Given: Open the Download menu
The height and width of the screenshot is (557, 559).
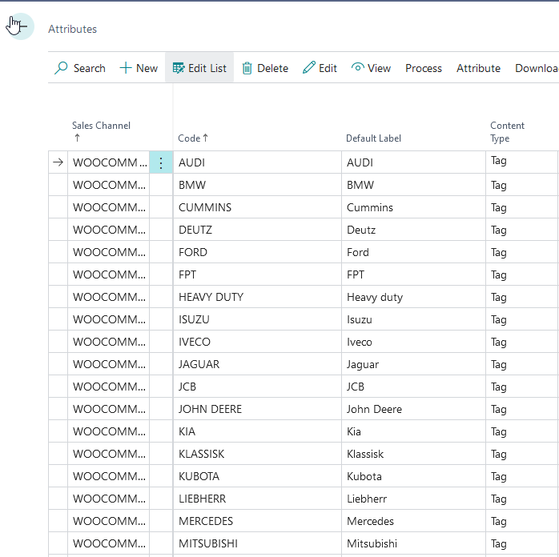Looking at the screenshot, I should click(537, 68).
